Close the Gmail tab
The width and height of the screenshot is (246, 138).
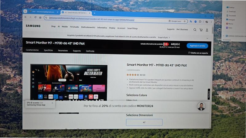58,12
